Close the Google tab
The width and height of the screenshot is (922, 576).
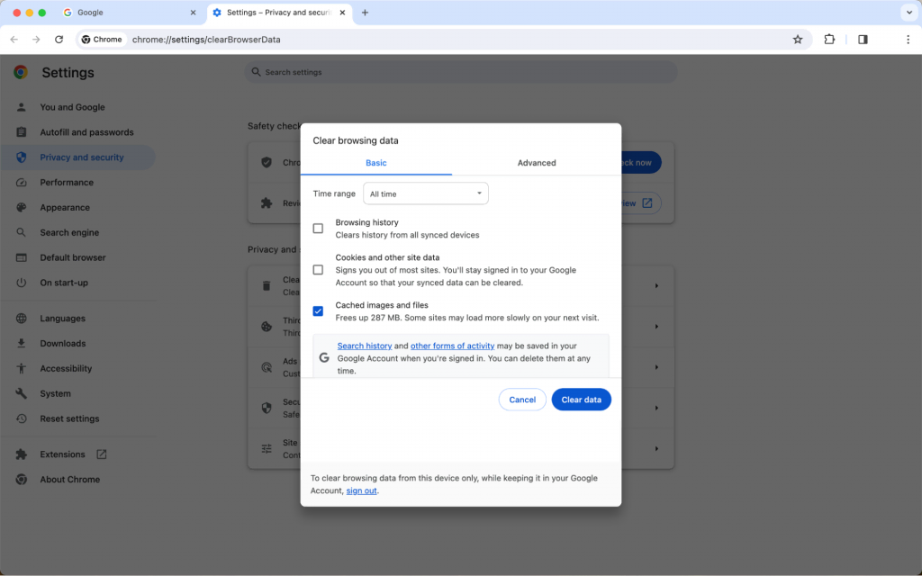(193, 13)
